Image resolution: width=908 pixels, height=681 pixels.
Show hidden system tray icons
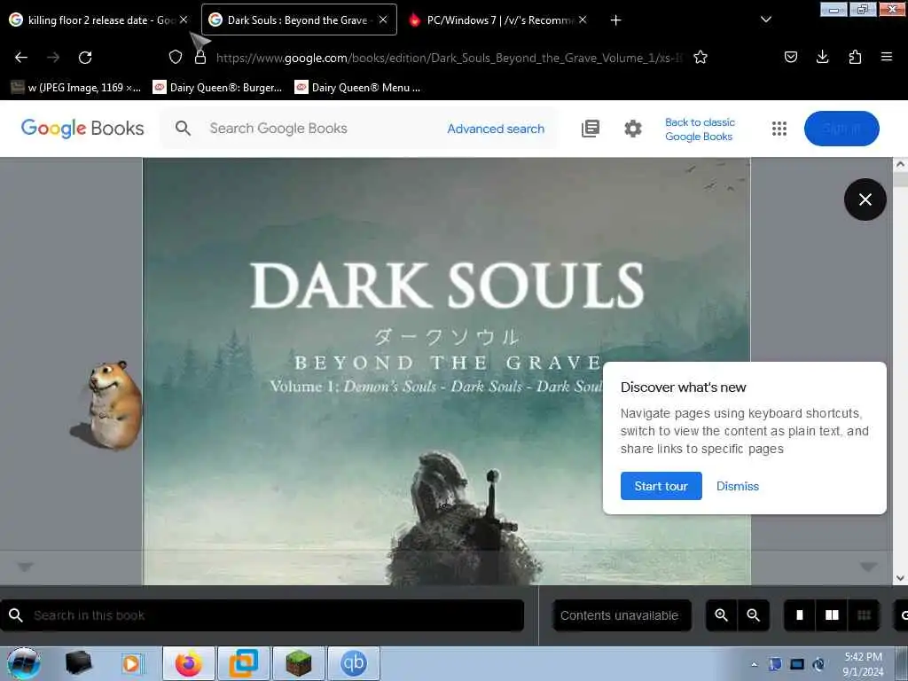[754, 664]
